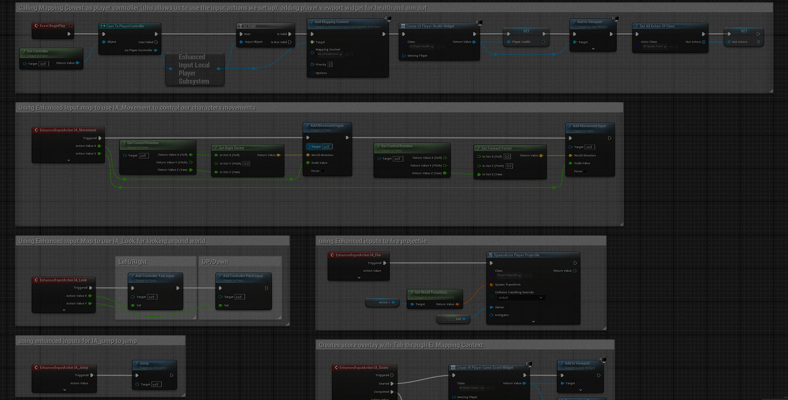Viewport: 788px width, 400px height.
Task: Toggle Force checkbox on Add Movement Input after Get Right Vector
Action: (323, 171)
